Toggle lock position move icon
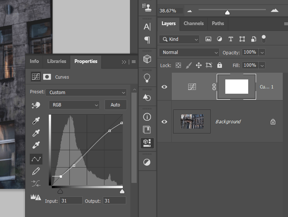 pos(199,65)
